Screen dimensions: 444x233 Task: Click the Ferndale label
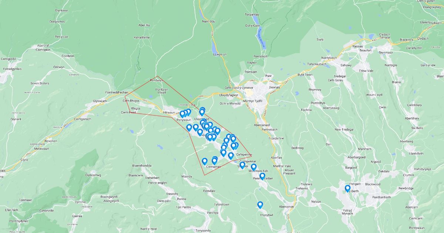coord(209,191)
